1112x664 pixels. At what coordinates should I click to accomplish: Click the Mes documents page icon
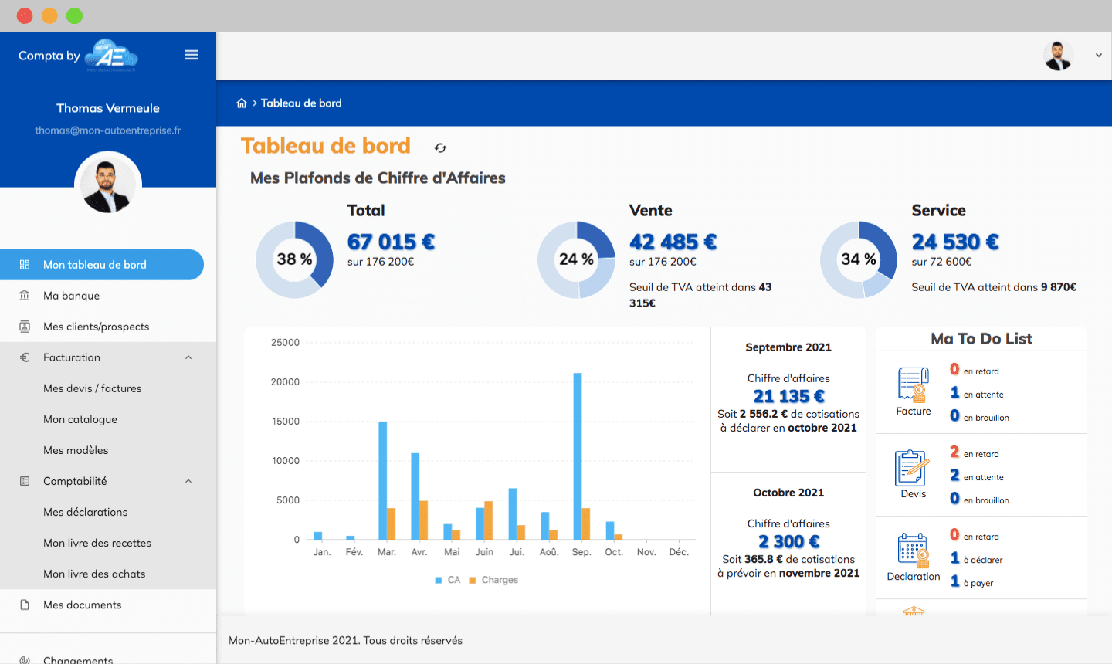coord(25,605)
